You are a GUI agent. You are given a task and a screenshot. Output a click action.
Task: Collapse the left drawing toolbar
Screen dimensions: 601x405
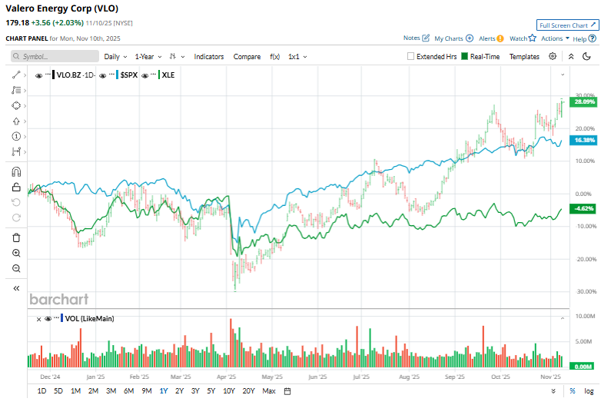tap(16, 287)
